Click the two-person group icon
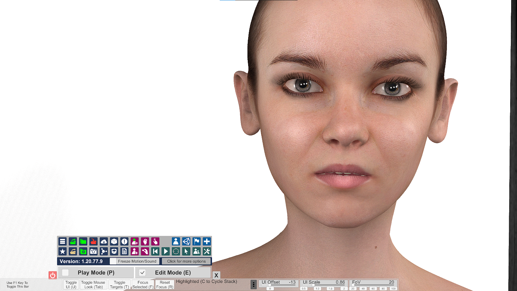517x291 pixels. point(196,251)
